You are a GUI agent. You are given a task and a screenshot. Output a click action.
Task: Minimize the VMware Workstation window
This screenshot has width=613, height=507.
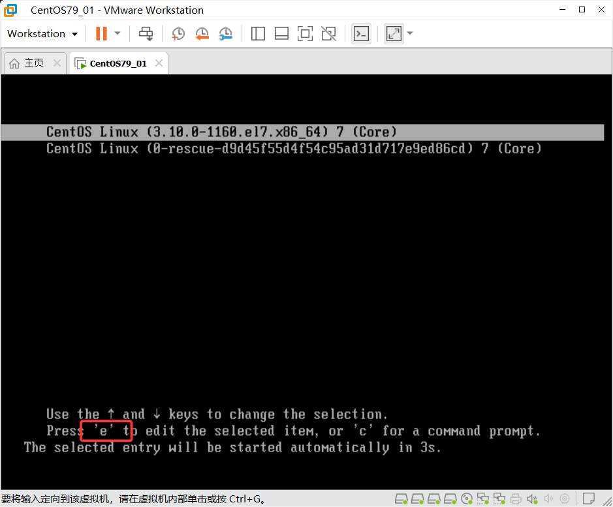click(x=562, y=10)
